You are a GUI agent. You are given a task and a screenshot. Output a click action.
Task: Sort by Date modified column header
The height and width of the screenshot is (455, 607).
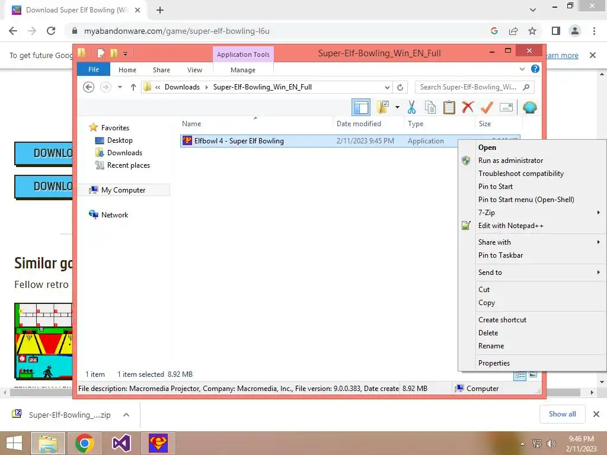click(x=359, y=124)
